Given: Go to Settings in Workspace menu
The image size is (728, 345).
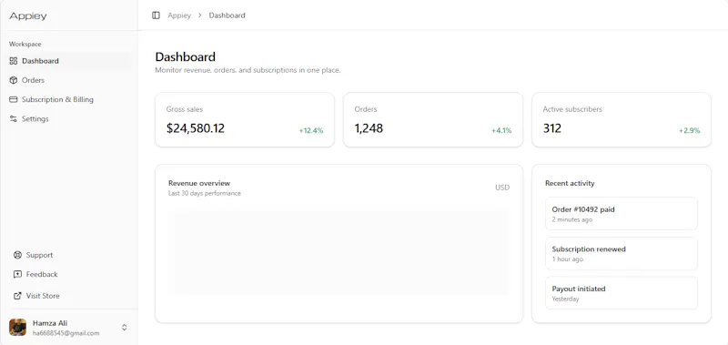Looking at the screenshot, I should (x=69, y=119).
